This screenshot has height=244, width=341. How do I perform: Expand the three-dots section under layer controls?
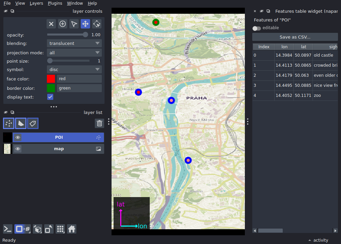coord(54,107)
